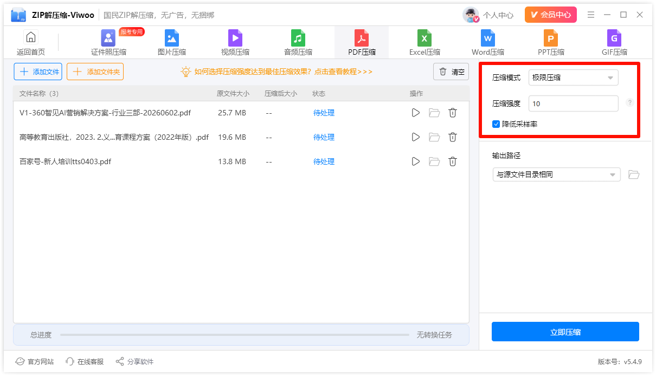Open the GIF compression tool (GIF压缩)
The height and width of the screenshot is (376, 656).
[x=614, y=43]
